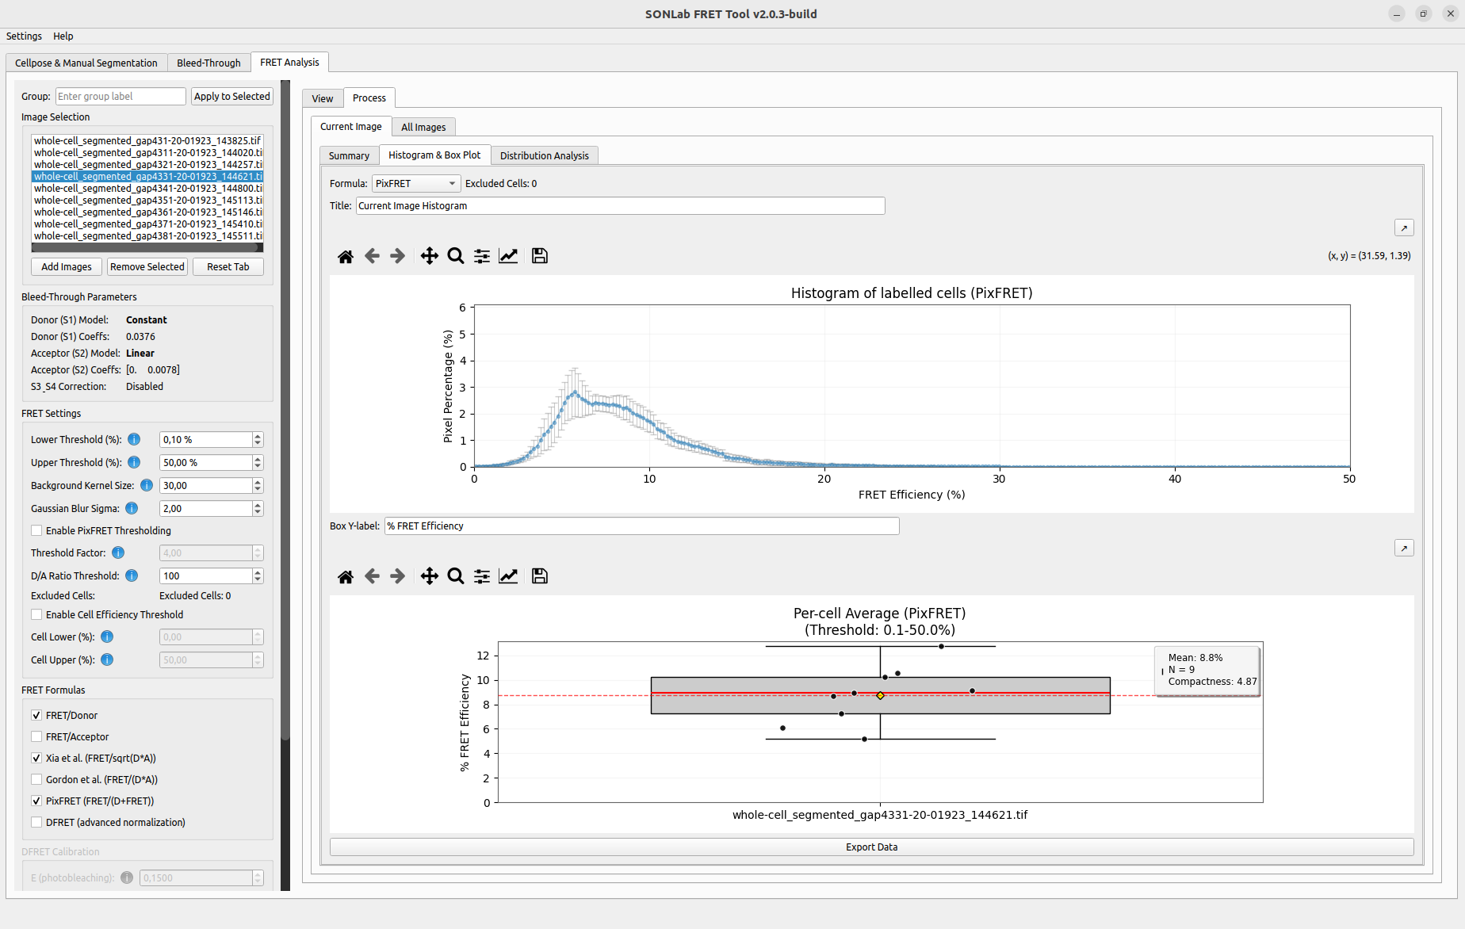Click the image list horizontal scrollbar

pyautogui.click(x=145, y=247)
